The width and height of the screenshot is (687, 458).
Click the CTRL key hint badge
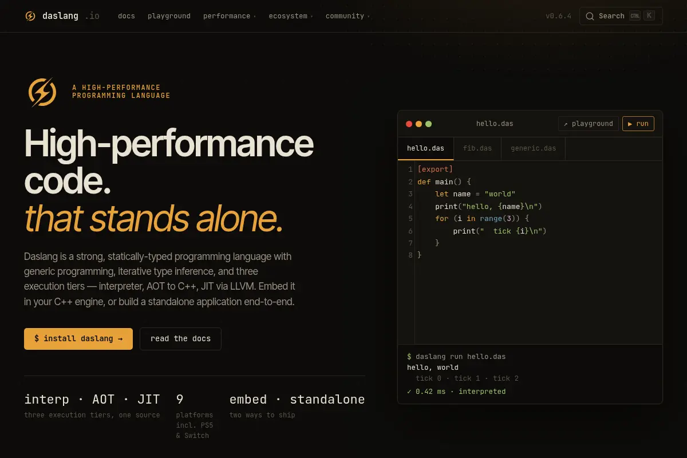click(x=635, y=16)
